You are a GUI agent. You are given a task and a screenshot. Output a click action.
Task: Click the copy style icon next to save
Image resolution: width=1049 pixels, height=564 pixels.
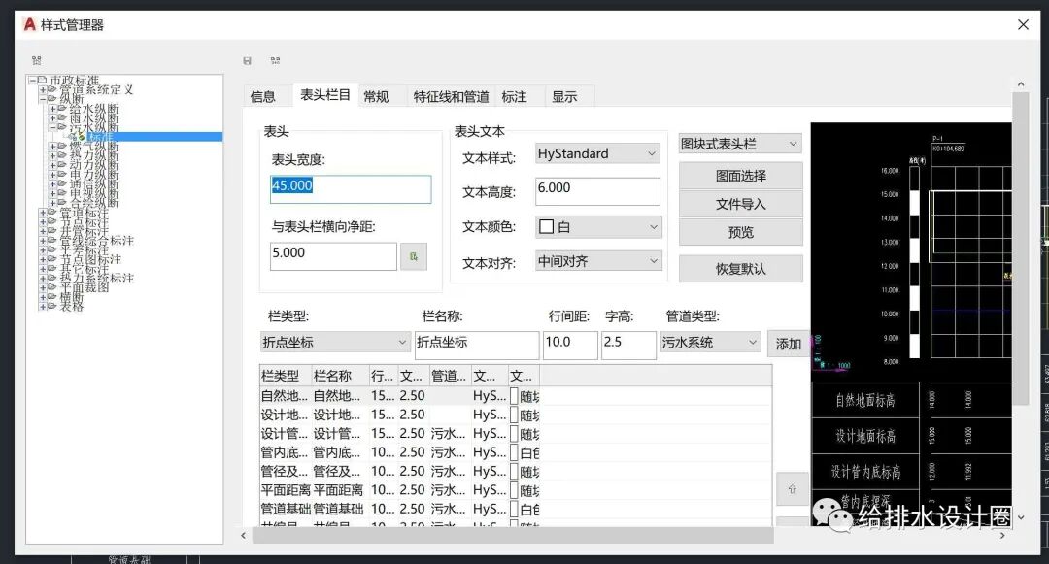(x=277, y=60)
